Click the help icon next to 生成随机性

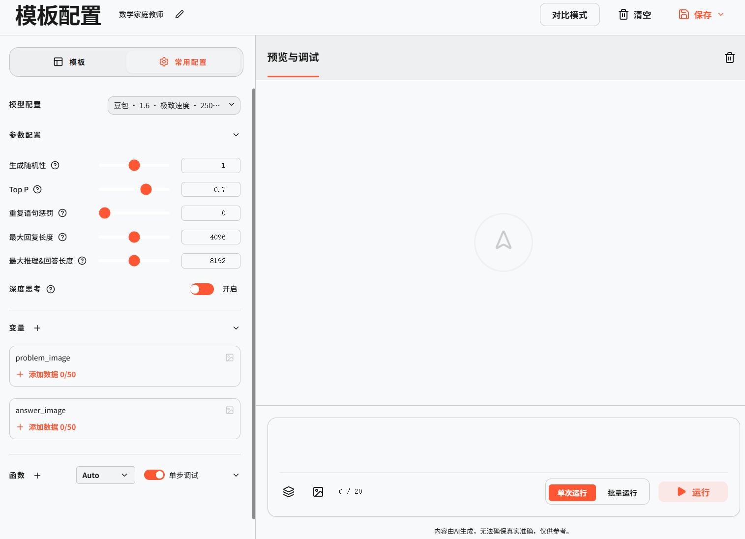click(x=55, y=165)
